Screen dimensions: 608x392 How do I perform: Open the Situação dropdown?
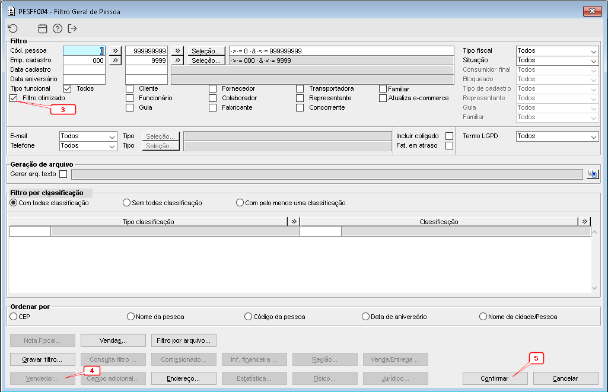pyautogui.click(x=557, y=60)
